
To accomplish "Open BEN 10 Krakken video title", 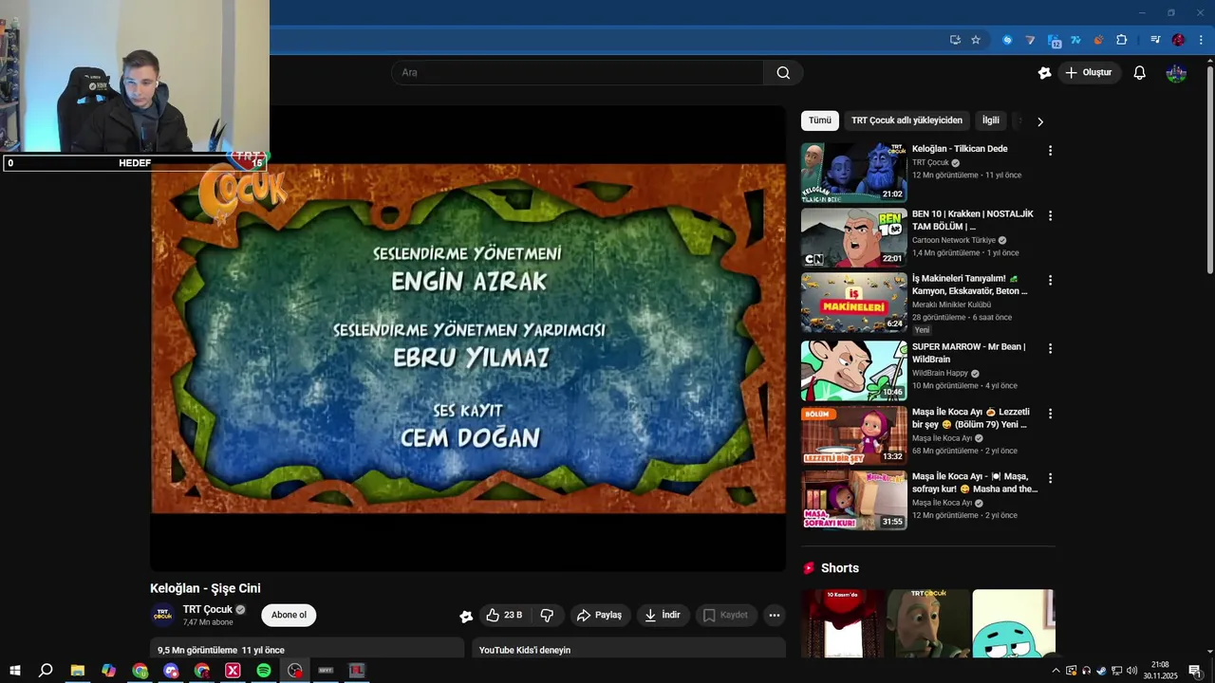I will pos(972,220).
